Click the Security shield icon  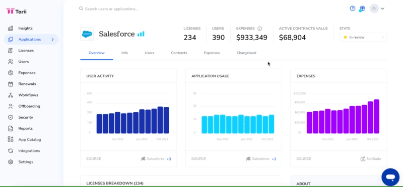tap(10, 117)
